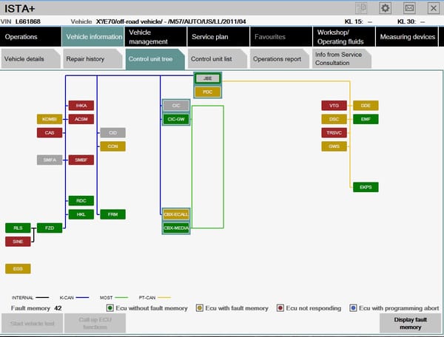Select the CBX-ECALL control unit node
Screen dimensions: 444x337
tap(176, 214)
